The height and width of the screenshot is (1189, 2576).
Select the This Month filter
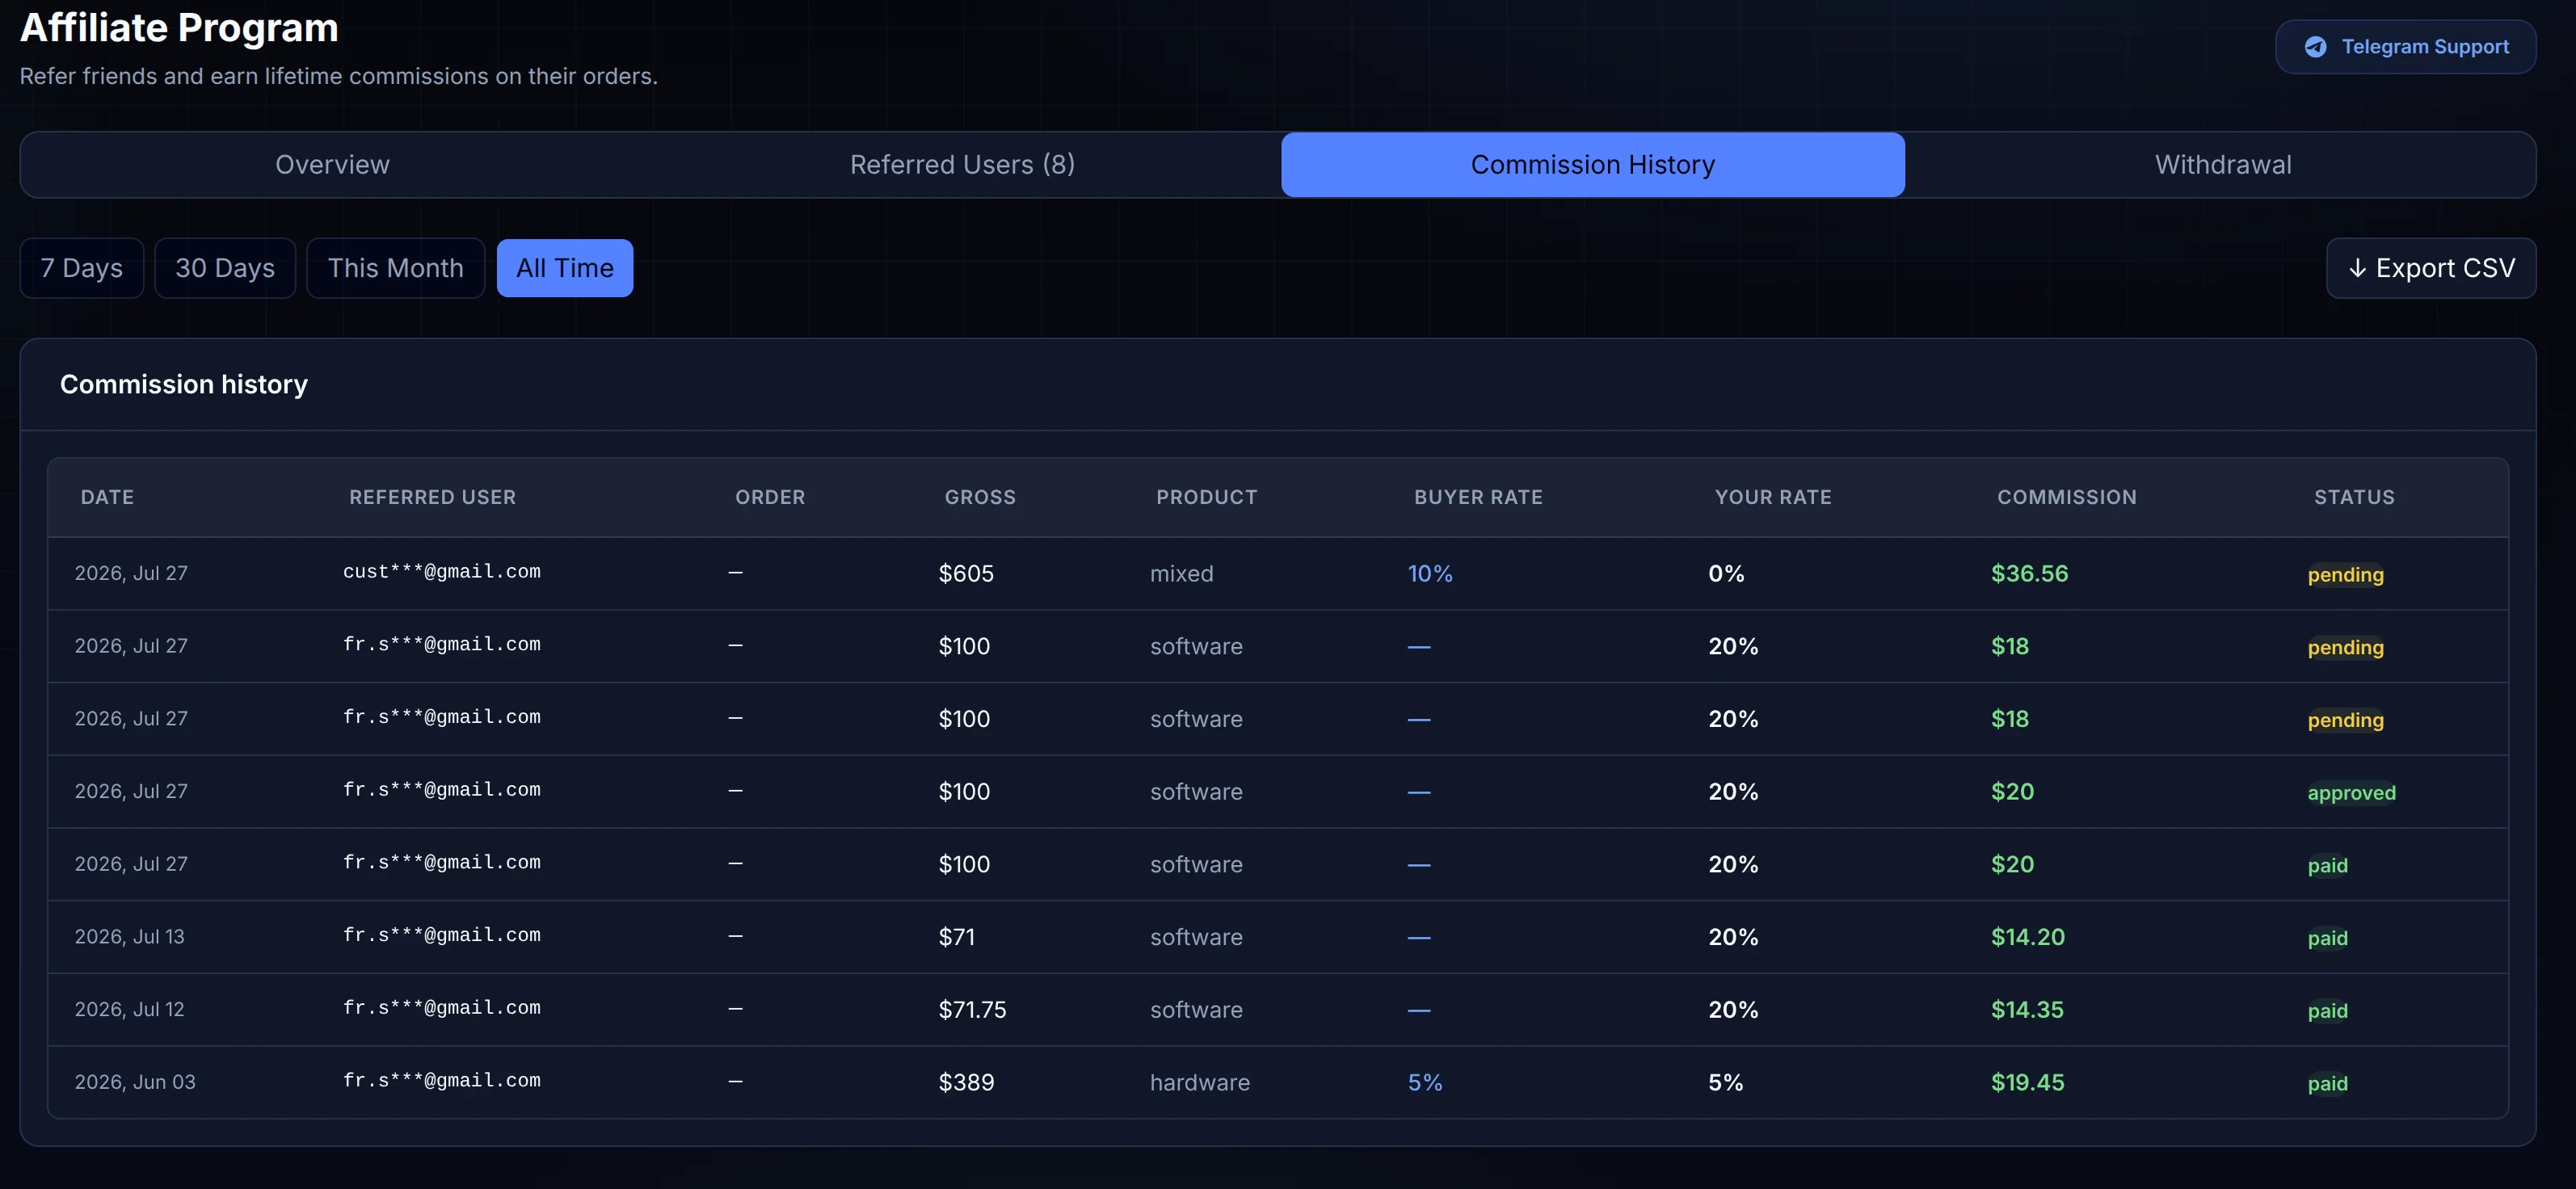coord(396,268)
